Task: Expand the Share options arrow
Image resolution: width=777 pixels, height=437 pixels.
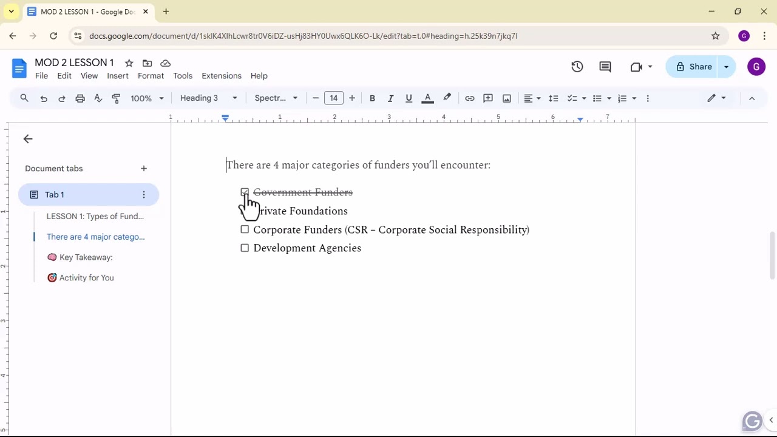Action: [727, 67]
